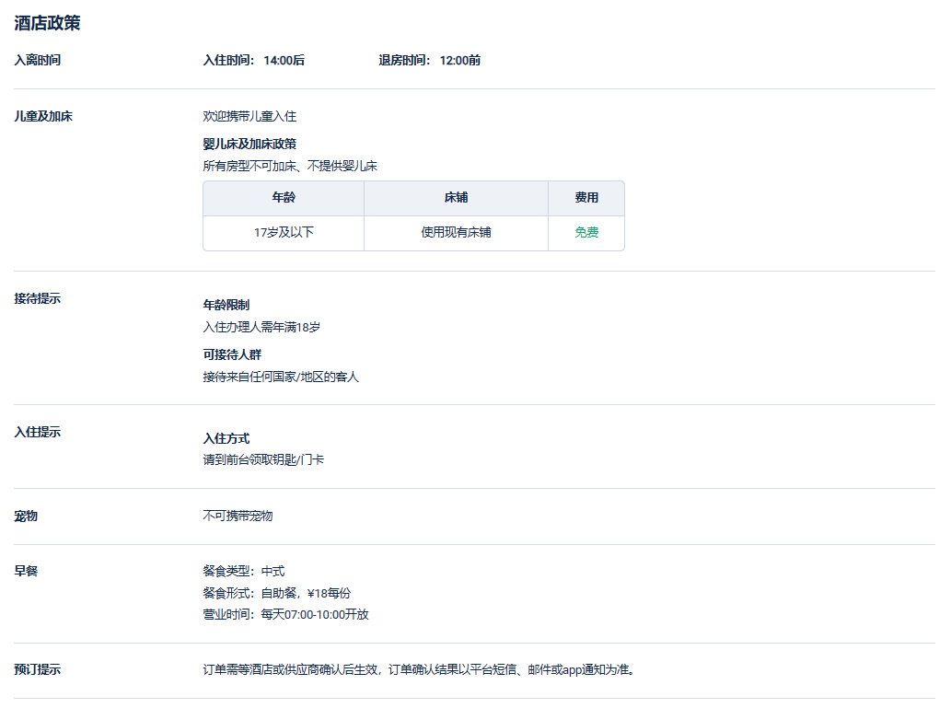Click the green 免费 fee text
The width and height of the screenshot is (951, 708).
pos(586,233)
